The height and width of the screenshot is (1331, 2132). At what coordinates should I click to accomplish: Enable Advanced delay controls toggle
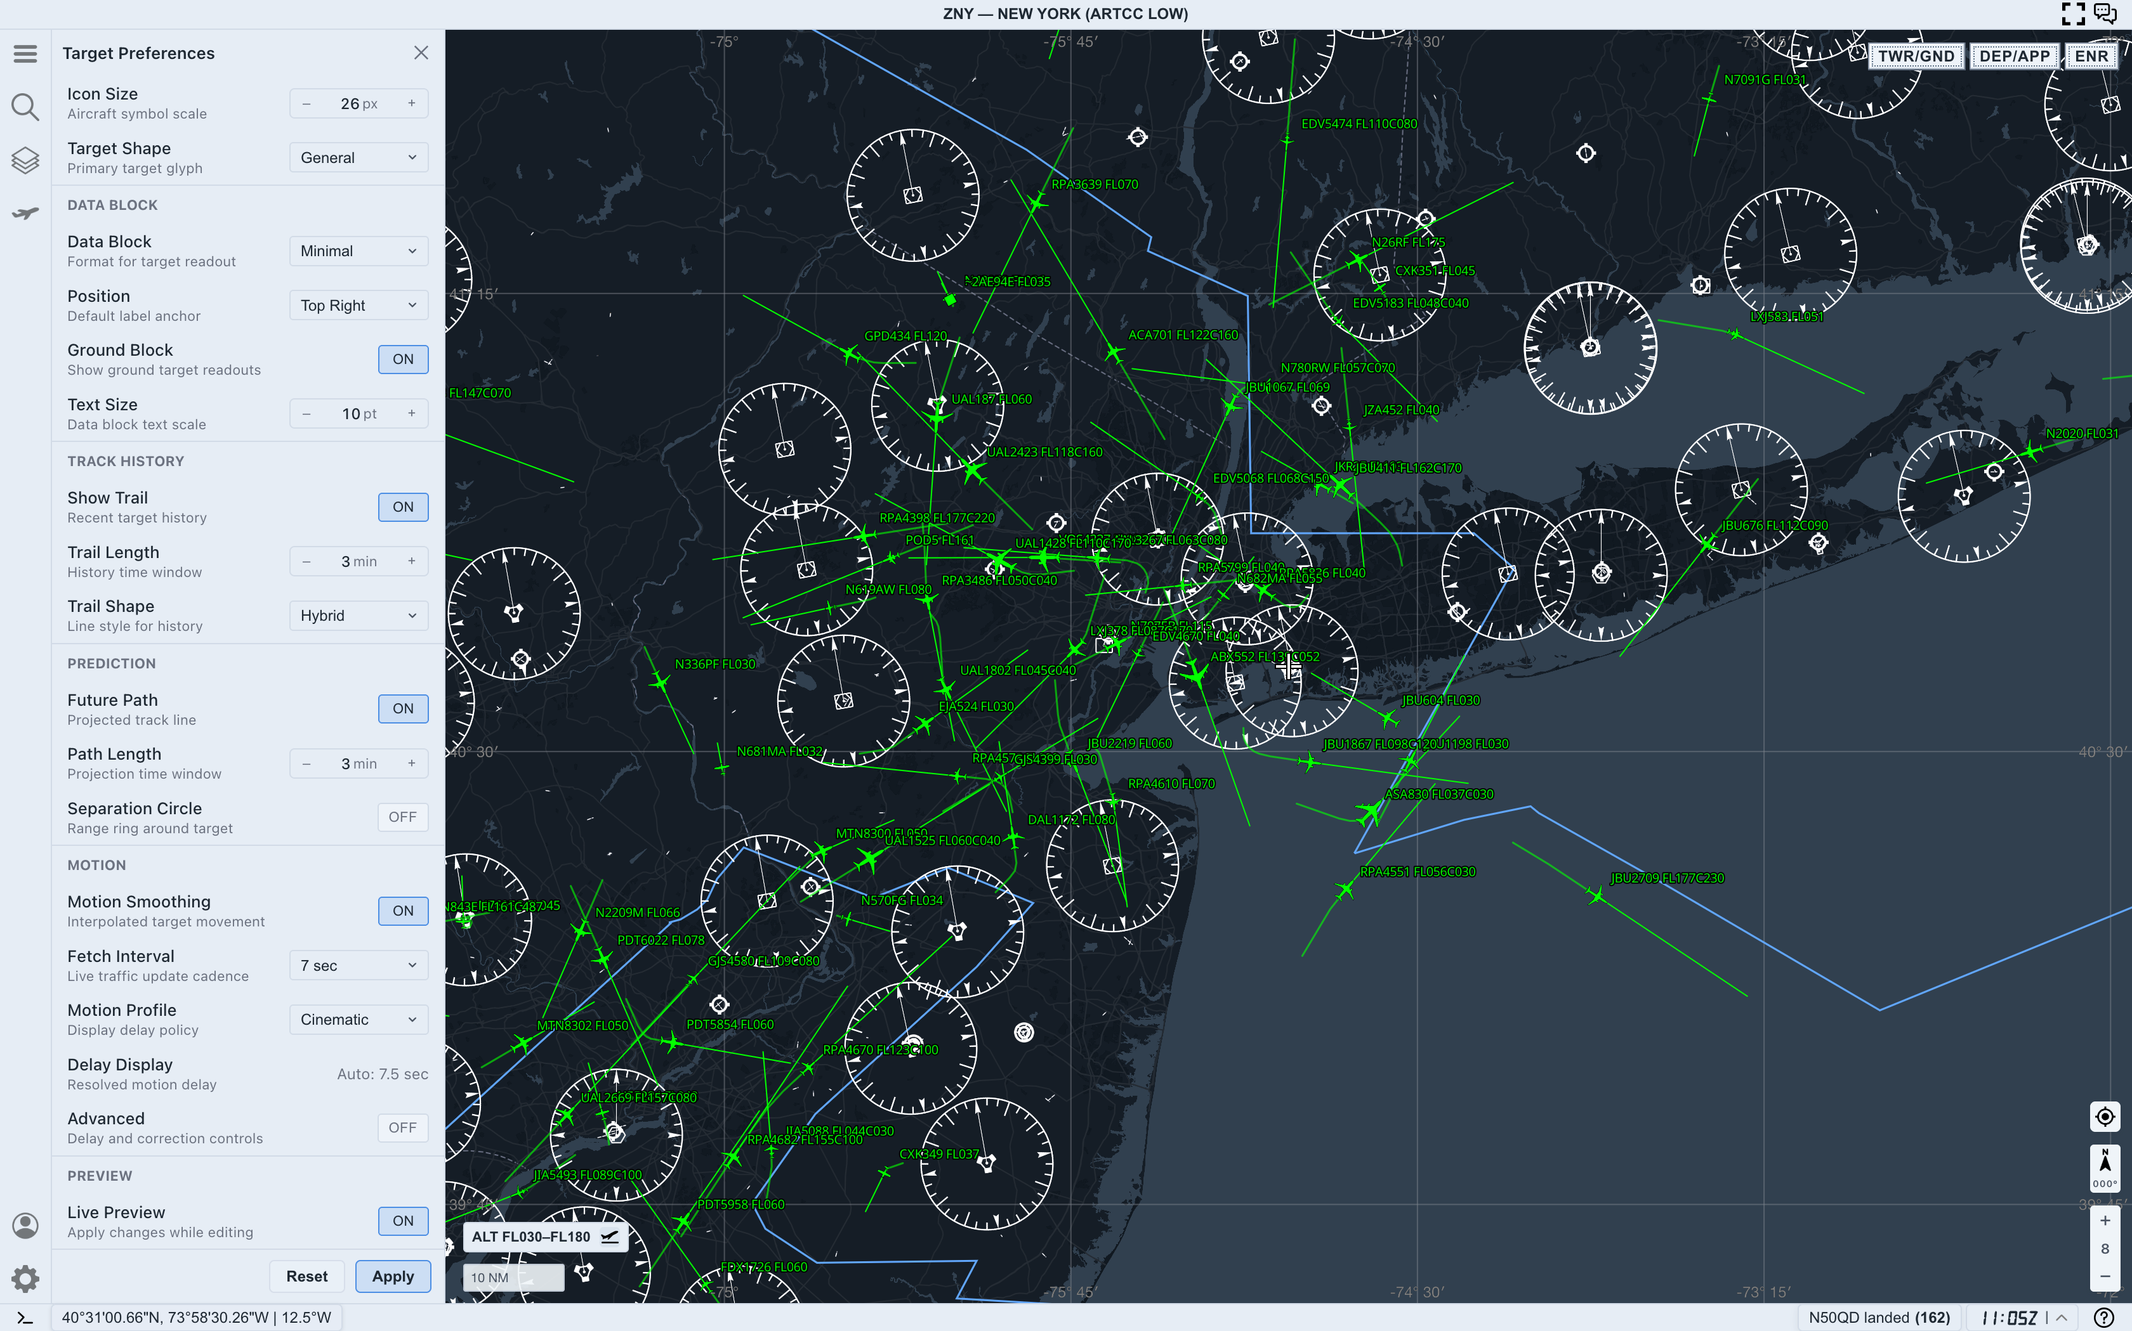tap(404, 1127)
